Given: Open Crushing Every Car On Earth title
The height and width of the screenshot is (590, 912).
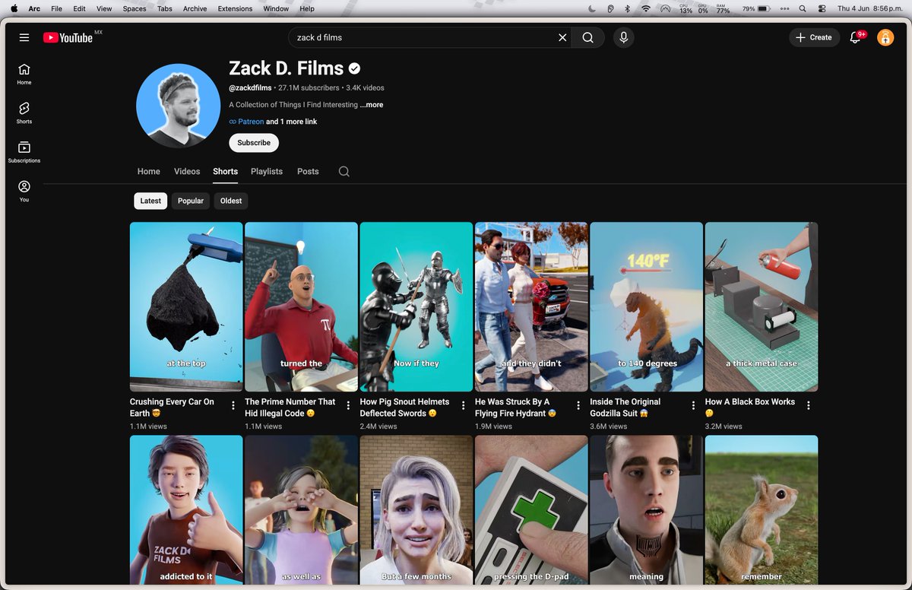Looking at the screenshot, I should pos(172,408).
